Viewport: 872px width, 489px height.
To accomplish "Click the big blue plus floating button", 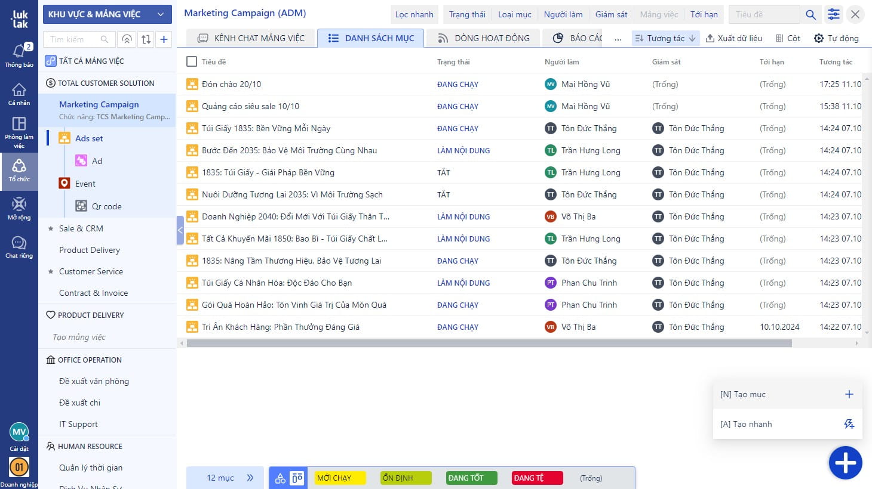I will pyautogui.click(x=845, y=463).
